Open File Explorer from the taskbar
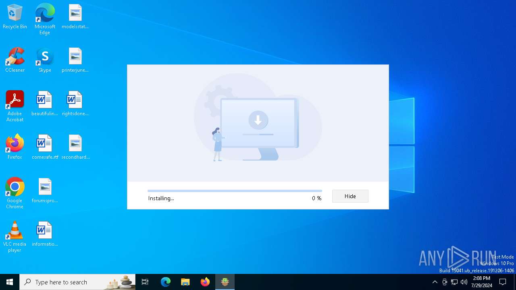Viewport: 516px width, 290px height. click(x=185, y=282)
